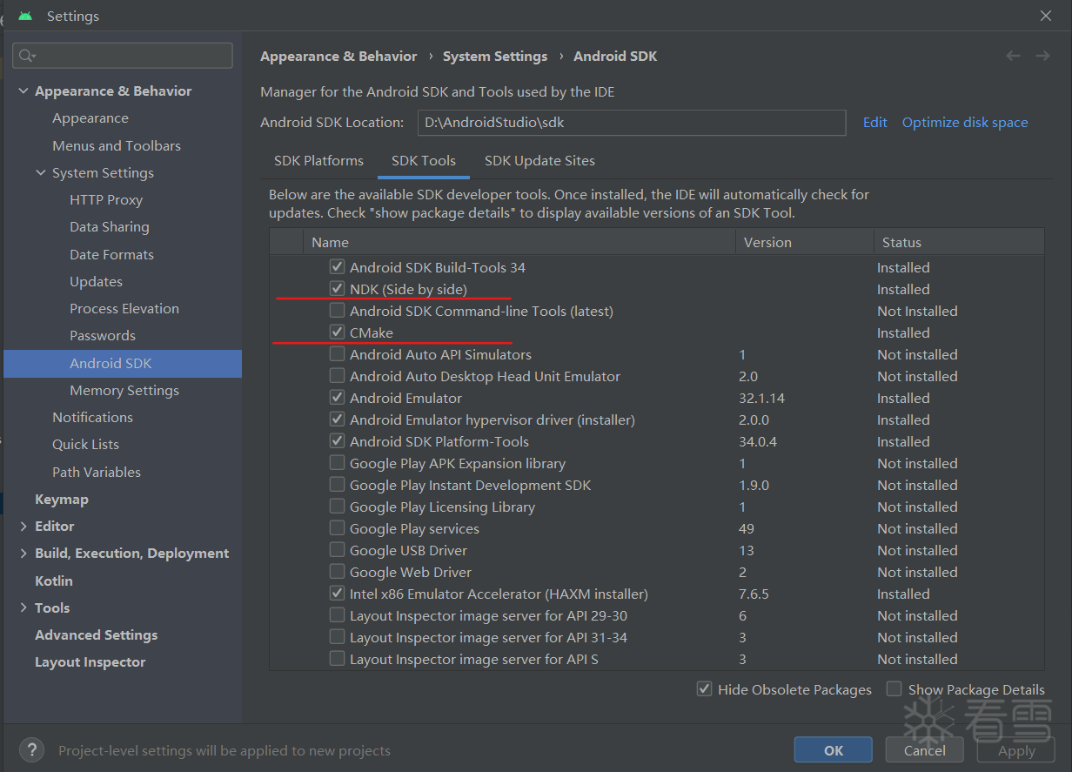Check Layout Inspector image server API 31-34

coord(337,637)
